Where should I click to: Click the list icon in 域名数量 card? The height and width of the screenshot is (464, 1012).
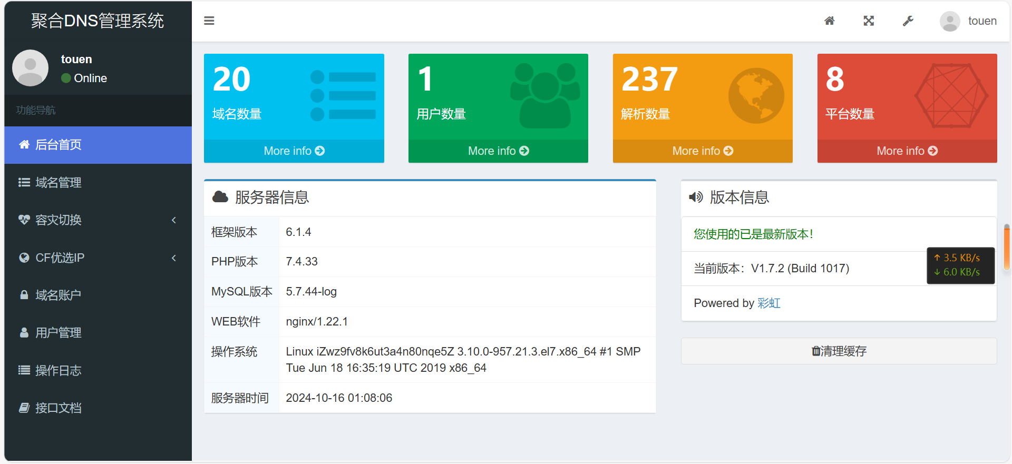pyautogui.click(x=343, y=96)
